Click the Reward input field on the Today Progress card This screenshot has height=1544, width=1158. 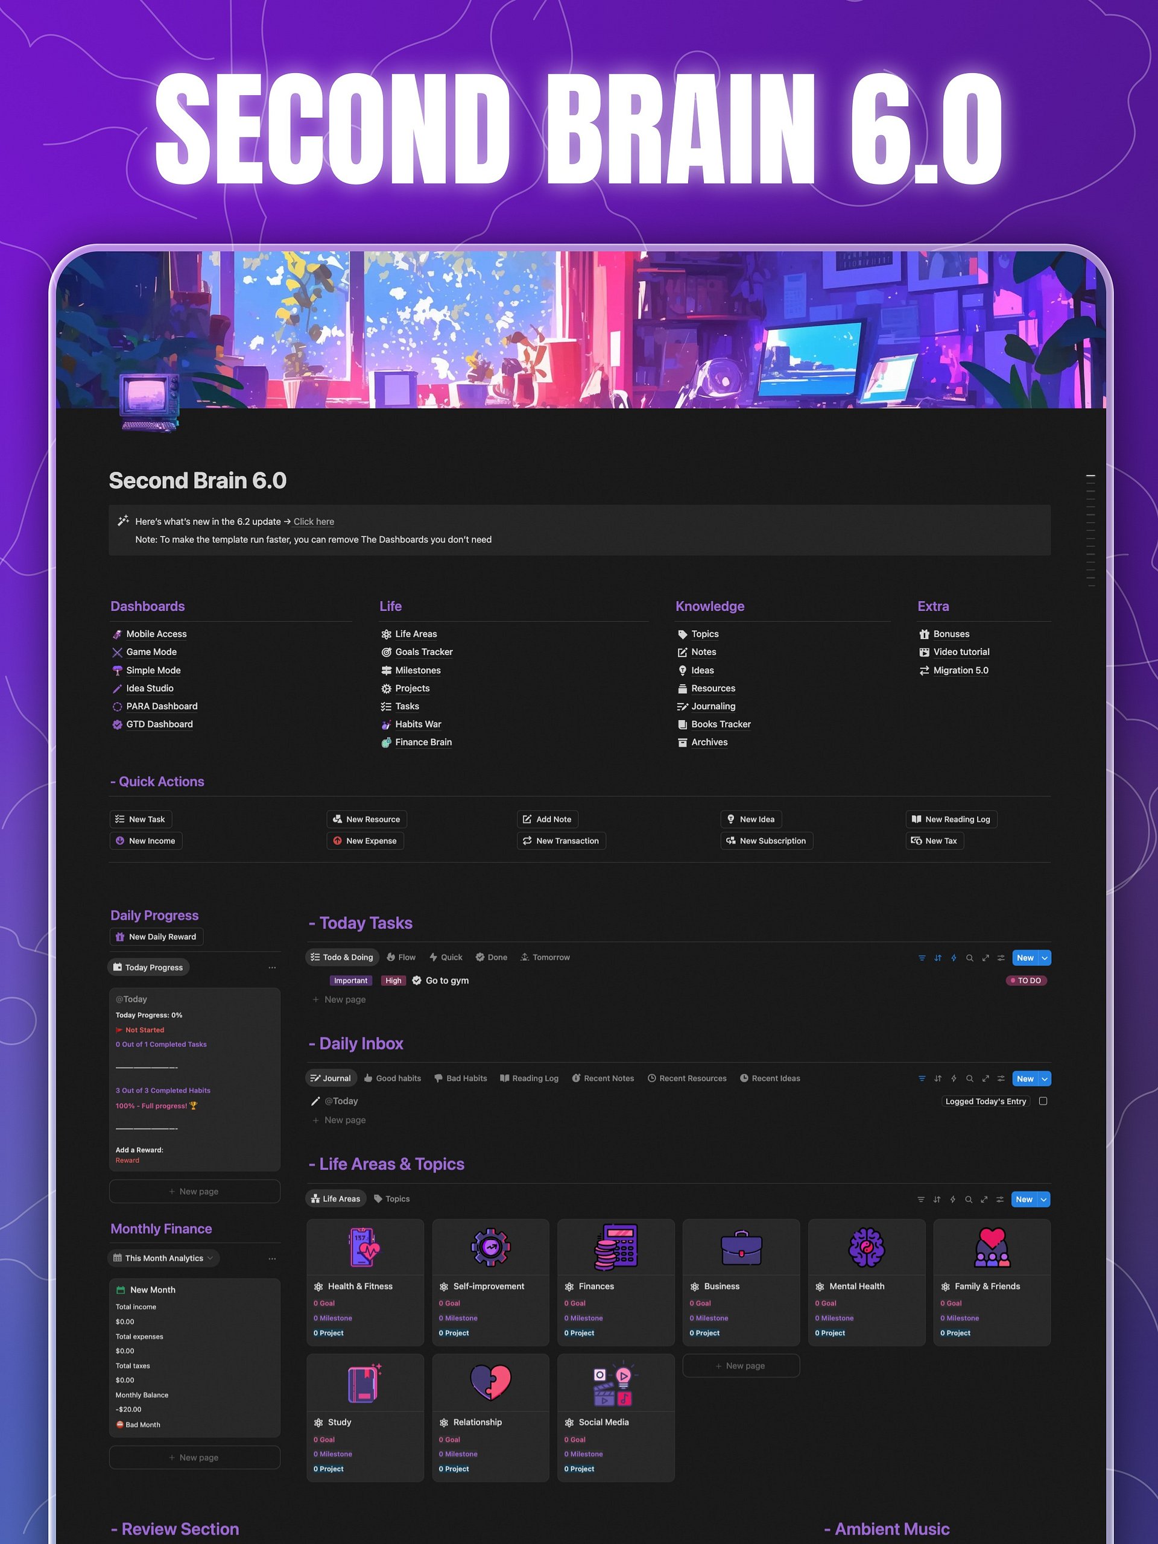[128, 1160]
